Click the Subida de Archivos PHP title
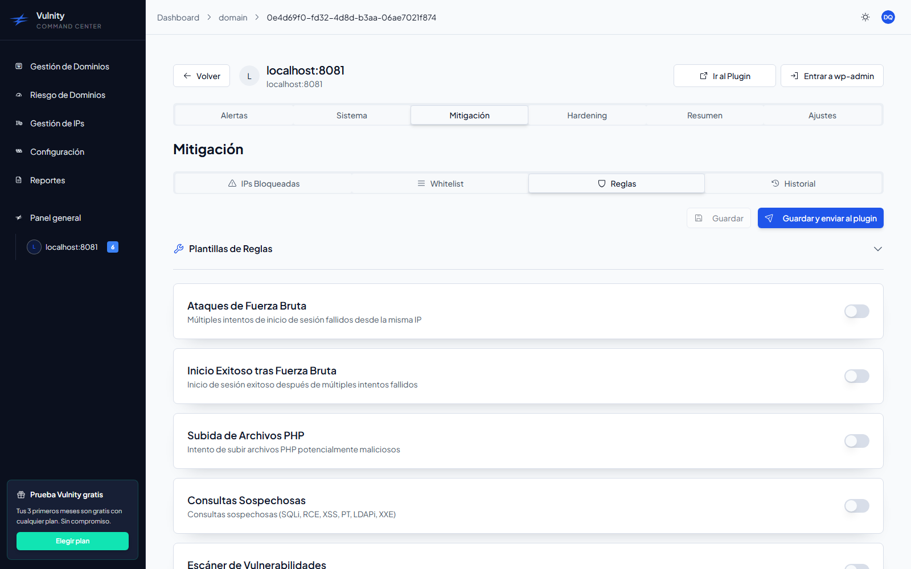The width and height of the screenshot is (911, 569). click(x=246, y=435)
